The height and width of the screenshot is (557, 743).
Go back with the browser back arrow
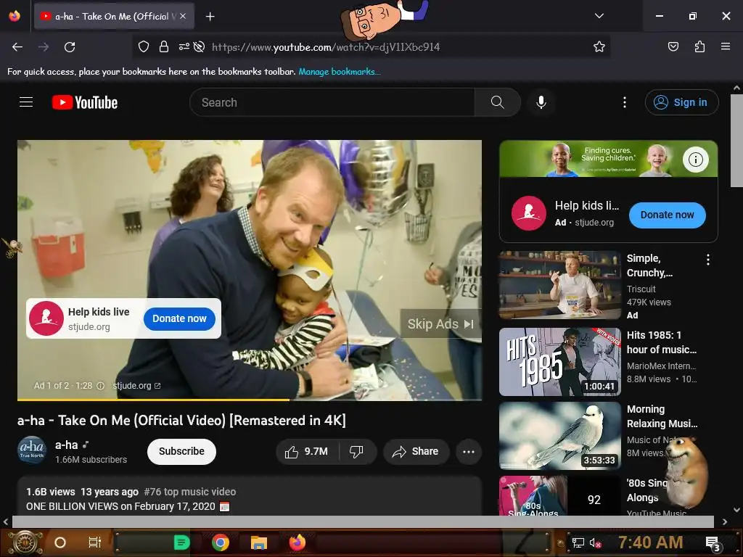coord(17,47)
